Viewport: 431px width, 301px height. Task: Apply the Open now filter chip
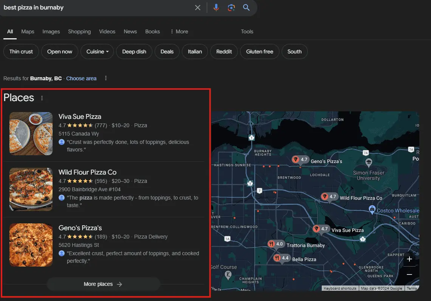(x=60, y=51)
